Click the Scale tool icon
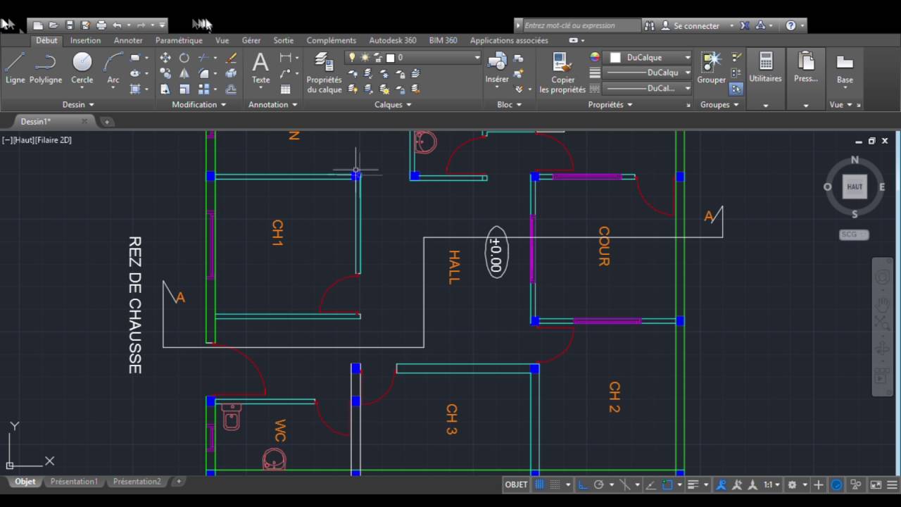The width and height of the screenshot is (901, 507). (184, 89)
